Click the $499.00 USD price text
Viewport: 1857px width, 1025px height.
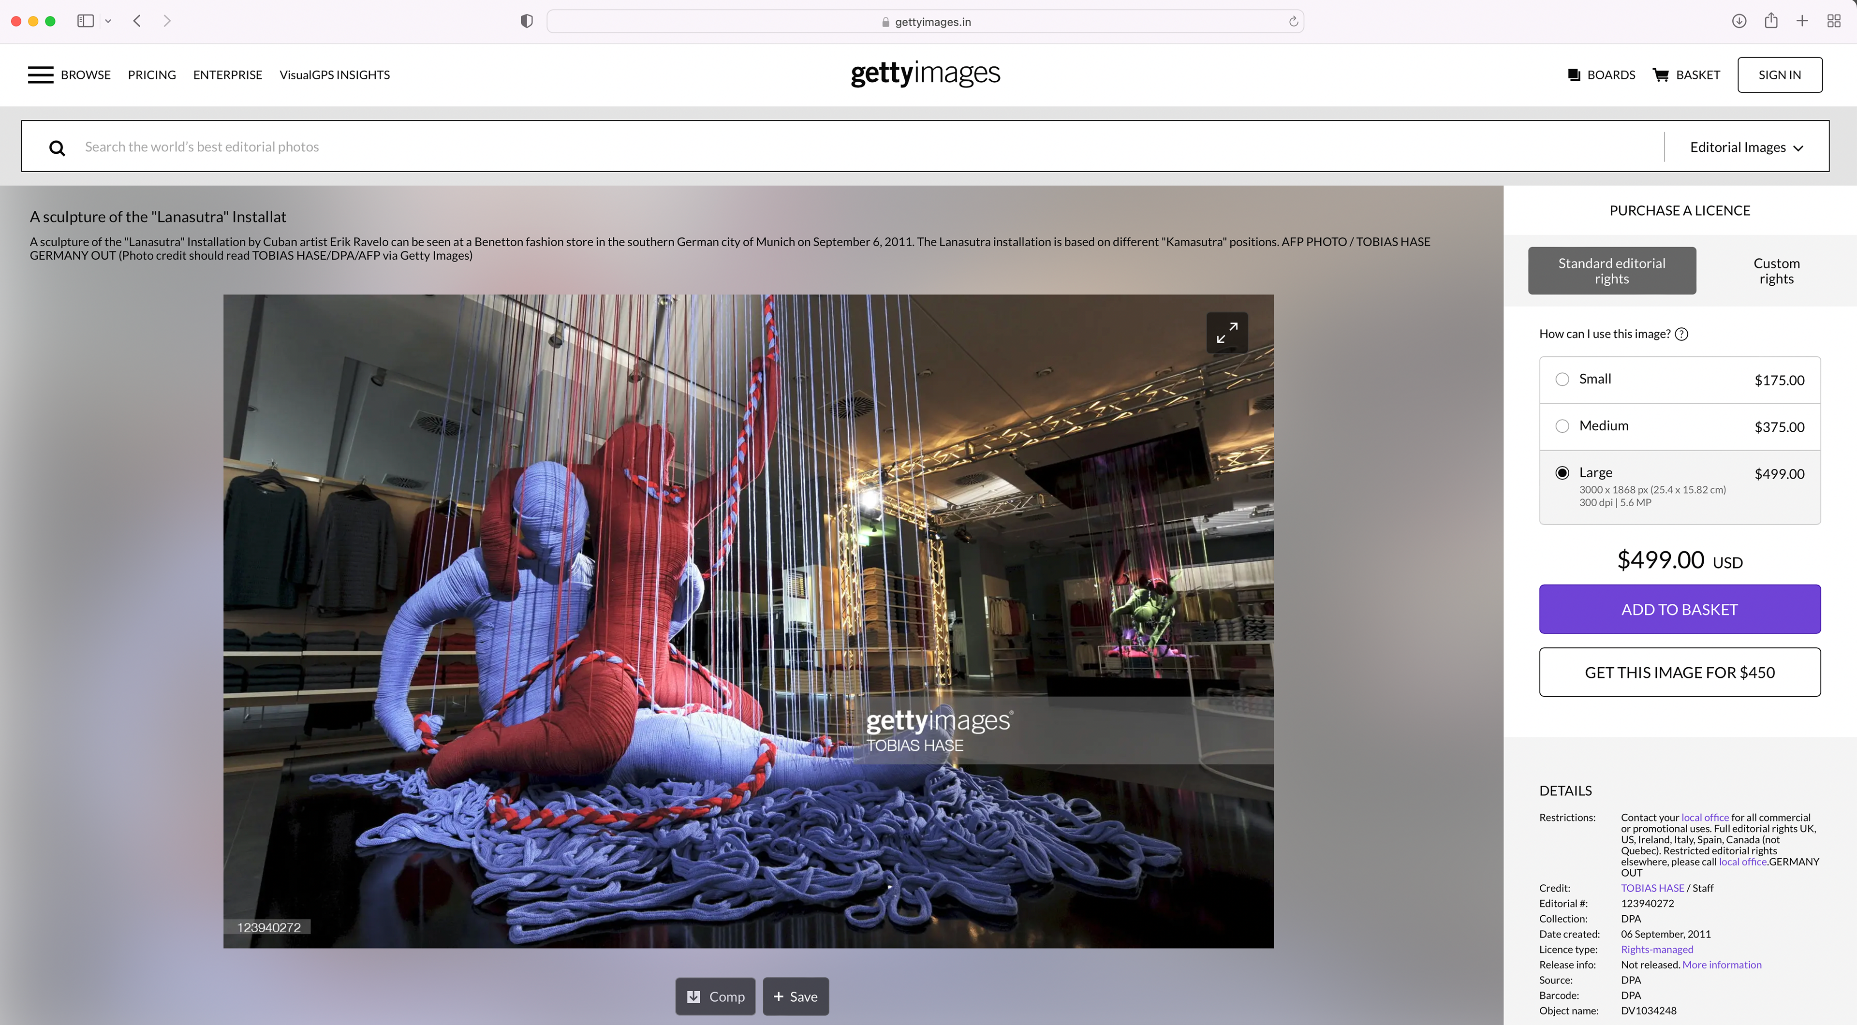(1680, 560)
